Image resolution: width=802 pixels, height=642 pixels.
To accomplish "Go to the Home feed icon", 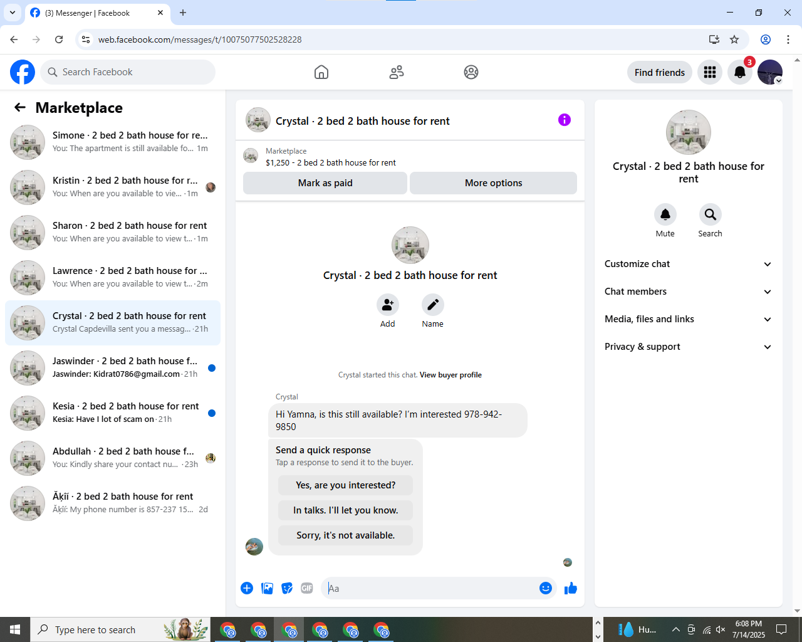I will tap(321, 72).
